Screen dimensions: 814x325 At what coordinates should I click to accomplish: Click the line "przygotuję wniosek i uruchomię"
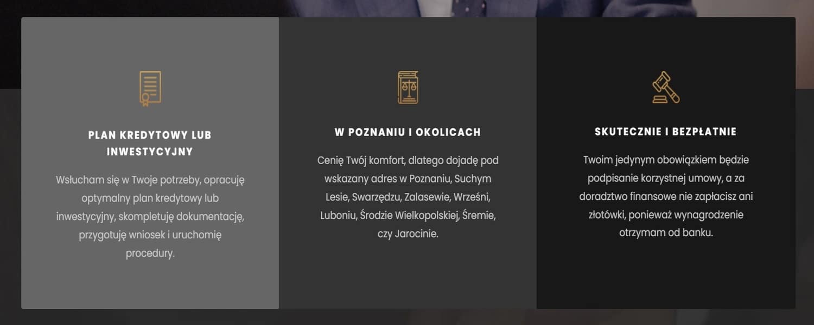tap(150, 235)
